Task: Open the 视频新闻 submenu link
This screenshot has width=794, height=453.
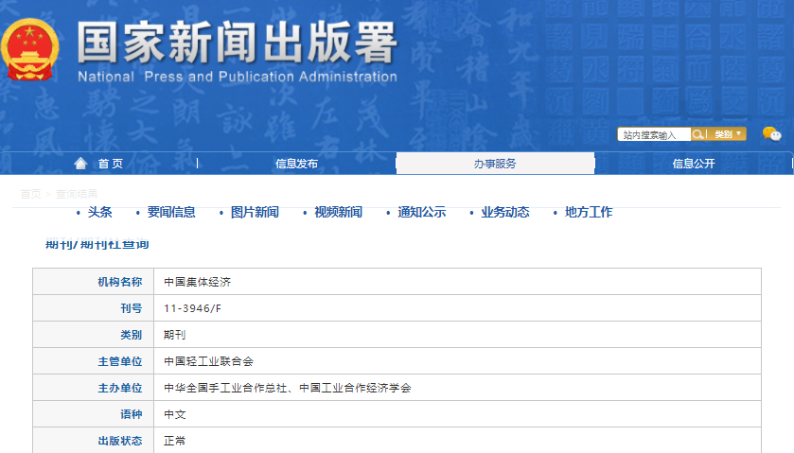Action: point(338,212)
